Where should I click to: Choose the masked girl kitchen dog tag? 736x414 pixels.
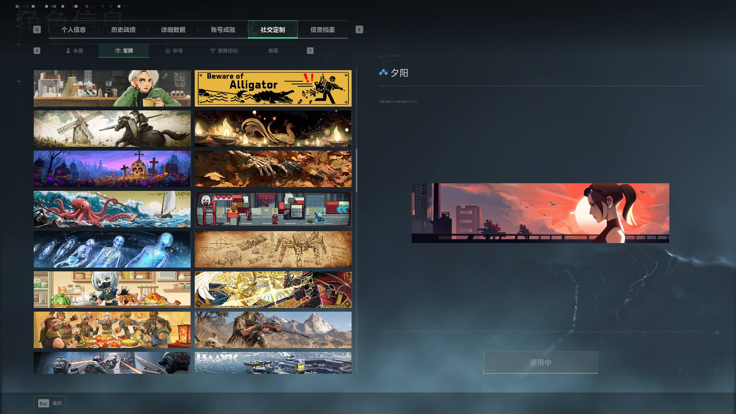point(112,289)
